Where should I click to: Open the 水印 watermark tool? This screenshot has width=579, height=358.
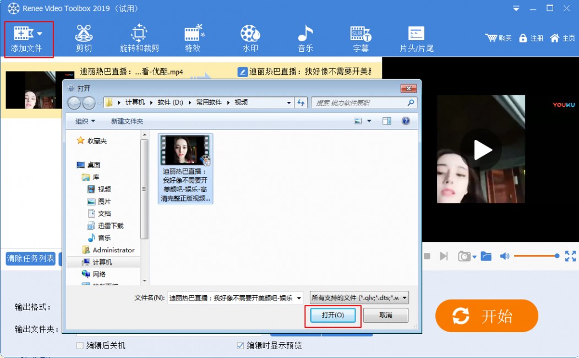click(x=250, y=39)
